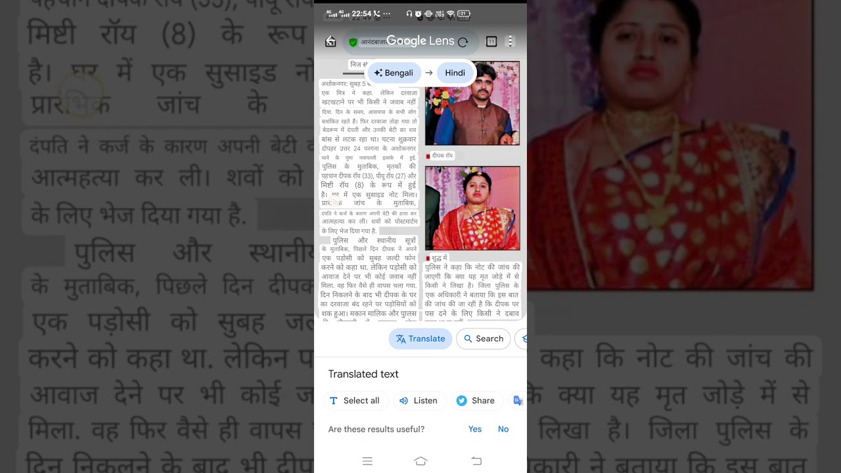This screenshot has width=841, height=473.
Task: Switch to the Search chip
Action: pyautogui.click(x=484, y=339)
